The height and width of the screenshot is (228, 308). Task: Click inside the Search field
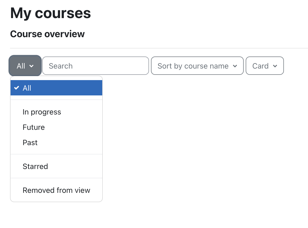[95, 66]
